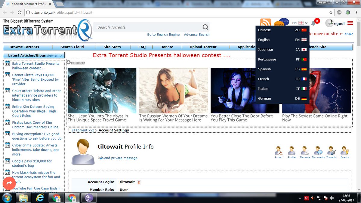Click inside the Search Torrents field

point(144,27)
